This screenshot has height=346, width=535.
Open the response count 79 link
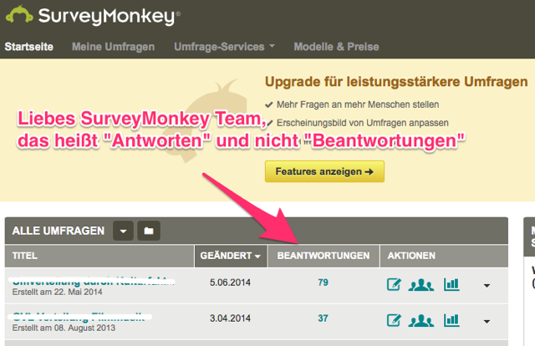[324, 282]
